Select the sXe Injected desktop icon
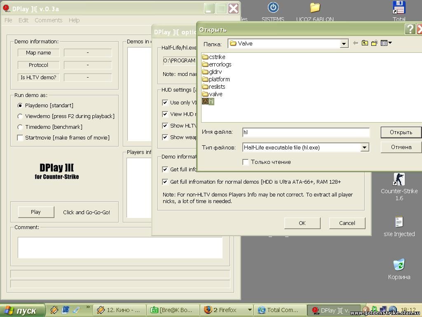Viewport: 422px width, 317px height. [x=399, y=222]
